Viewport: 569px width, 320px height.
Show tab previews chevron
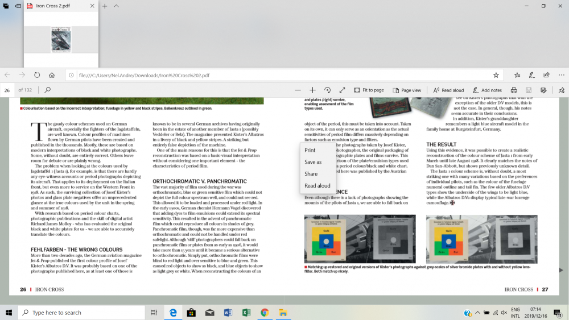(116, 6)
